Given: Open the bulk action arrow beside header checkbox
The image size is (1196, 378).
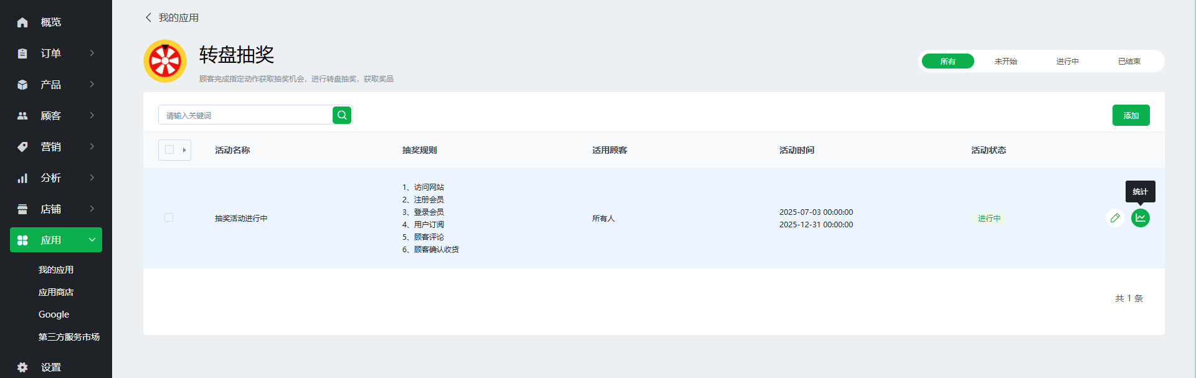Looking at the screenshot, I should [184, 150].
